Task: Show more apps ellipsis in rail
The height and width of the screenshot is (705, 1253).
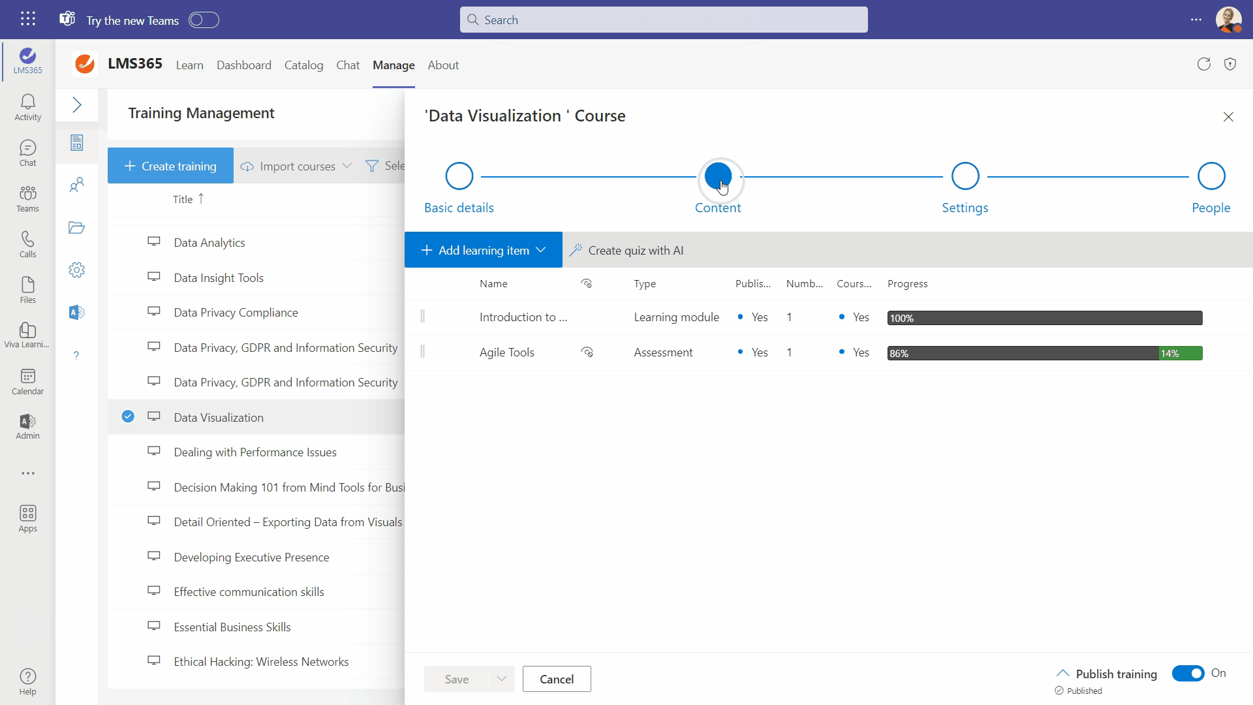Action: point(27,473)
